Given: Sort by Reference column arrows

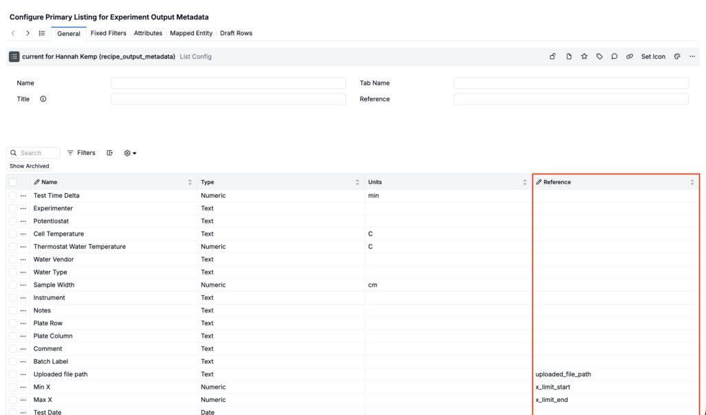Looking at the screenshot, I should tap(692, 182).
